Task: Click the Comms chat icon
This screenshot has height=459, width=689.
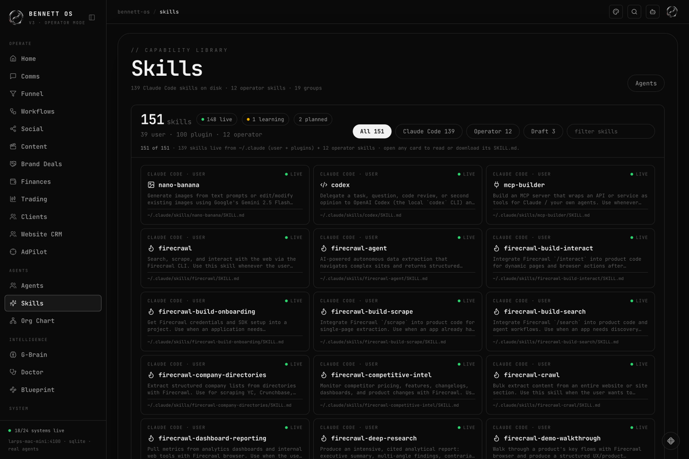Action: pyautogui.click(x=13, y=76)
